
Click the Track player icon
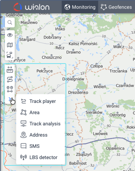[x=23, y=101]
